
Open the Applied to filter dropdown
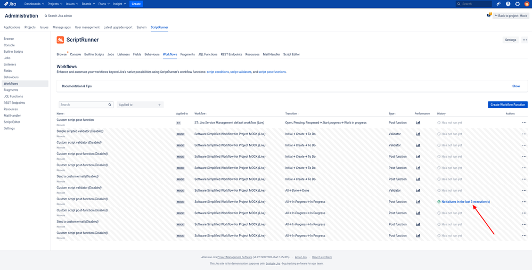click(x=140, y=105)
